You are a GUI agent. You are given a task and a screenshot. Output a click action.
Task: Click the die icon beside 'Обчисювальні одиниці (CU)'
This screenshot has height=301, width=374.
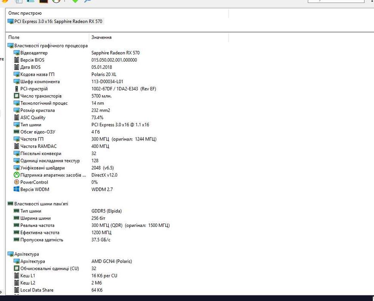[x=16, y=268]
